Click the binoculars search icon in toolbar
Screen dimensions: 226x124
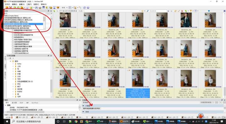pyautogui.click(x=36, y=7)
